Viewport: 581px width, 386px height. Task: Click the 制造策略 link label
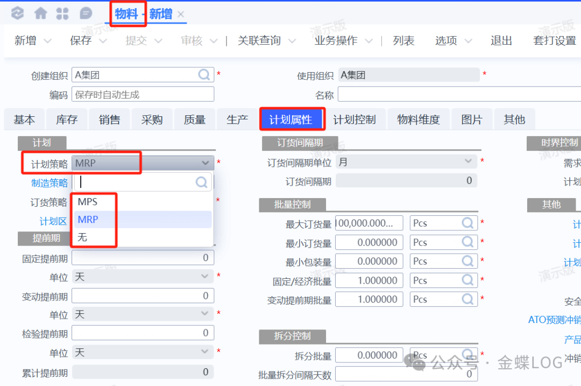[x=49, y=183]
